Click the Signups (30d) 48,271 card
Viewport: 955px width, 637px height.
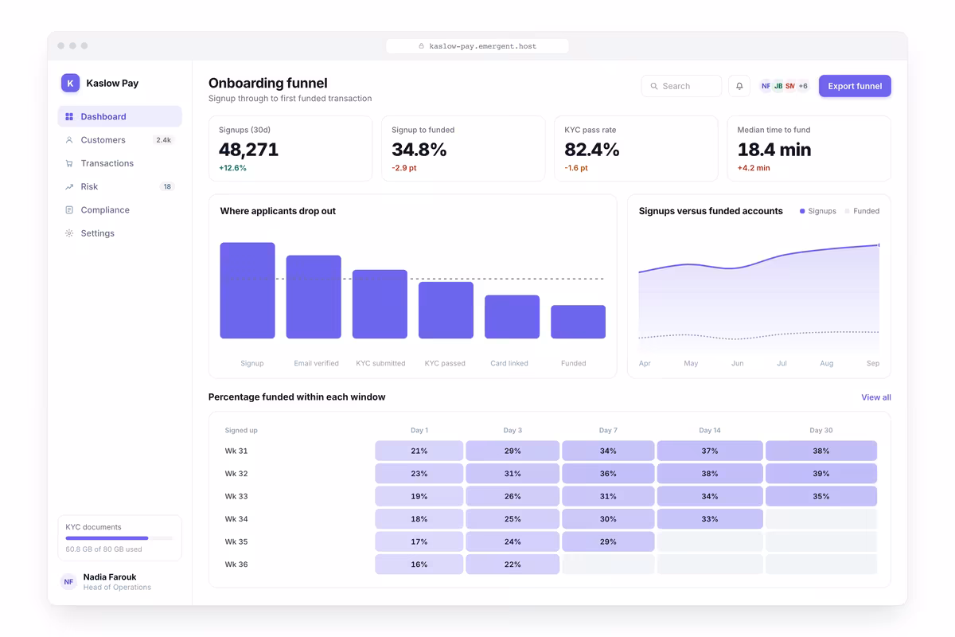(x=290, y=149)
